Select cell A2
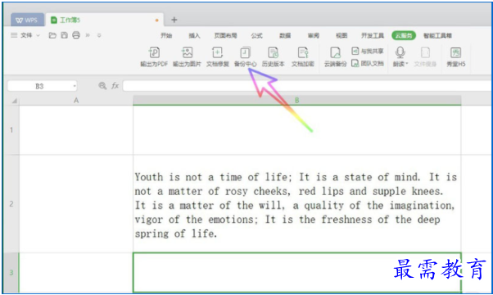The image size is (493, 295). [76, 204]
